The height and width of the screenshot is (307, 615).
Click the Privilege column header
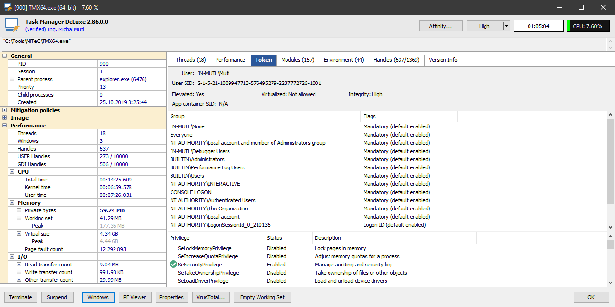[x=215, y=238]
